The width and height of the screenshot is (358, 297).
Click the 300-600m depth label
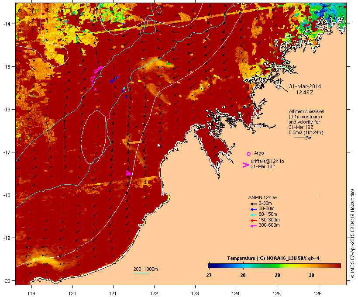[269, 225]
